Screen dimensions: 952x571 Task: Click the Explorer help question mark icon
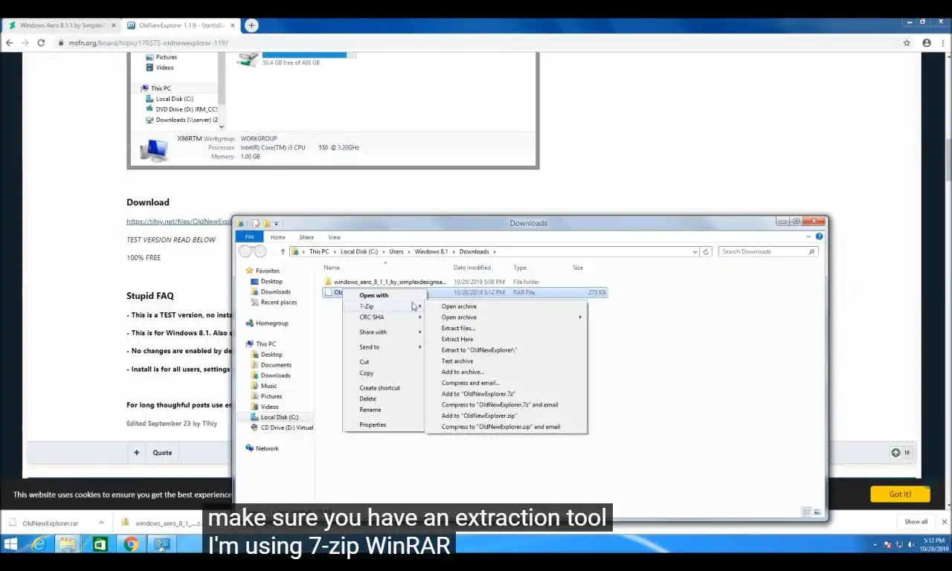[819, 236]
